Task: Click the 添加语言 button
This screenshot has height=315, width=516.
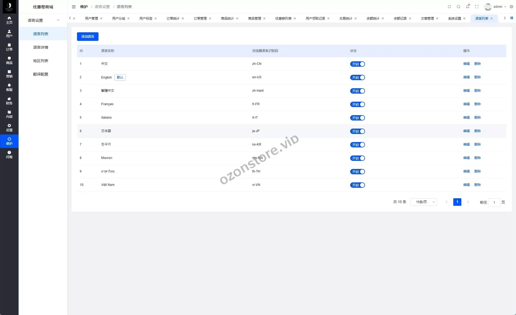Action: click(87, 36)
